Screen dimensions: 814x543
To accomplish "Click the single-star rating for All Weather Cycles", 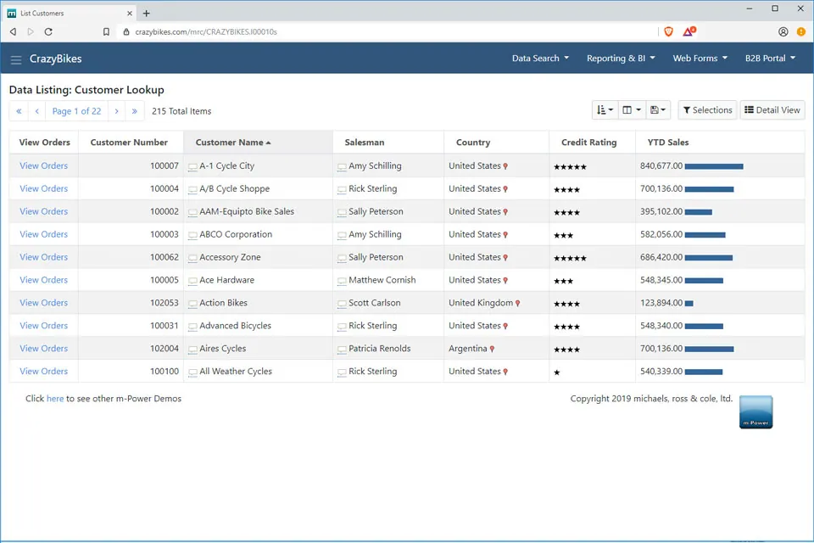I will [x=557, y=372].
